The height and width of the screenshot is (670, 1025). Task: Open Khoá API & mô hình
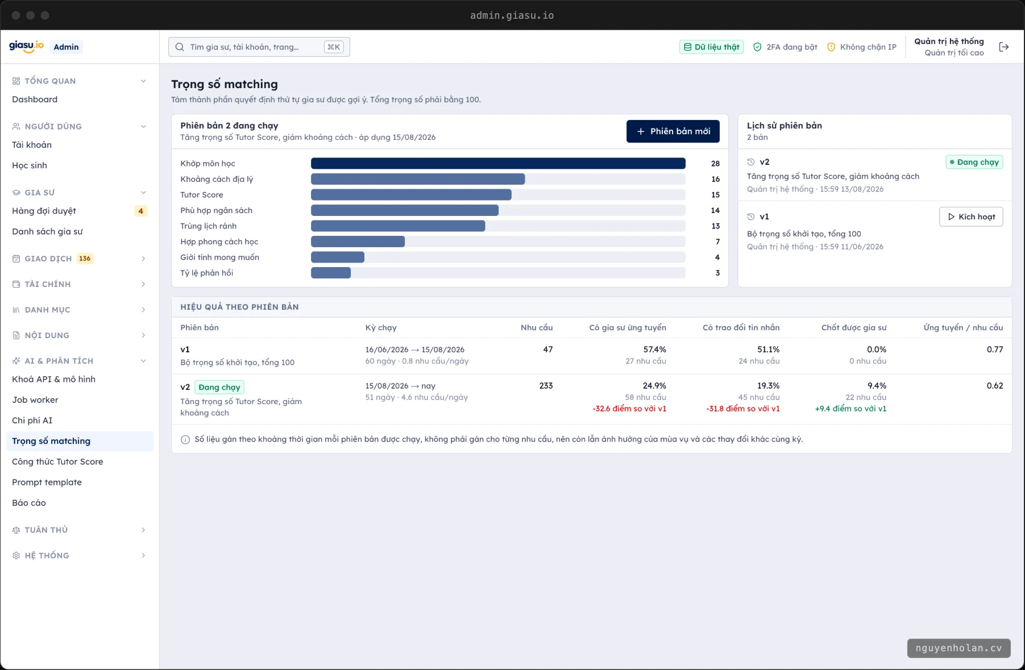click(80, 379)
